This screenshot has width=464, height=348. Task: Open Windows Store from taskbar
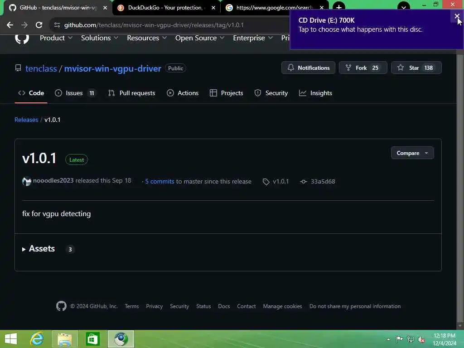[92, 339]
